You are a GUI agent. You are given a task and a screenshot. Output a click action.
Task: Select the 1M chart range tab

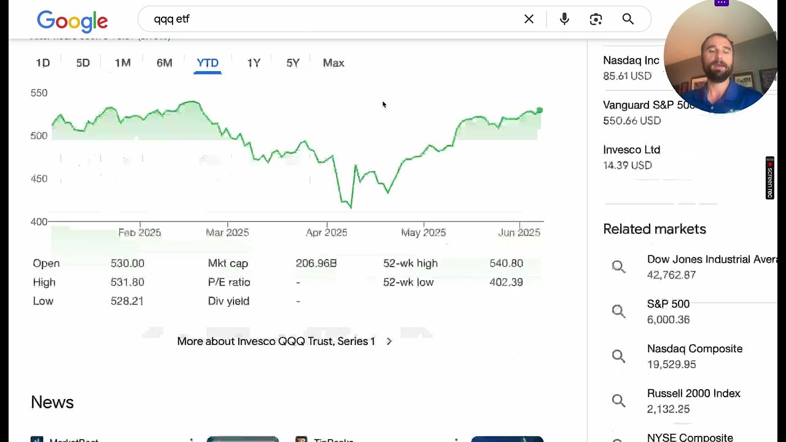[123, 63]
